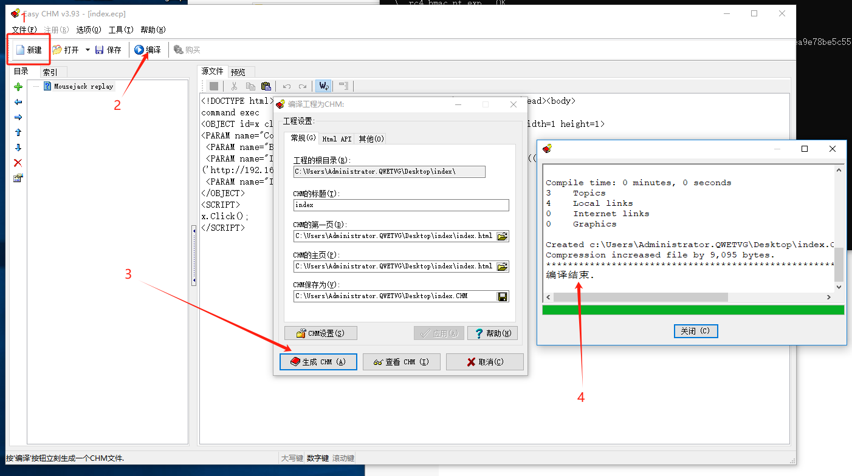
Task: Click the 数字键 status bar indicator
Action: (317, 458)
